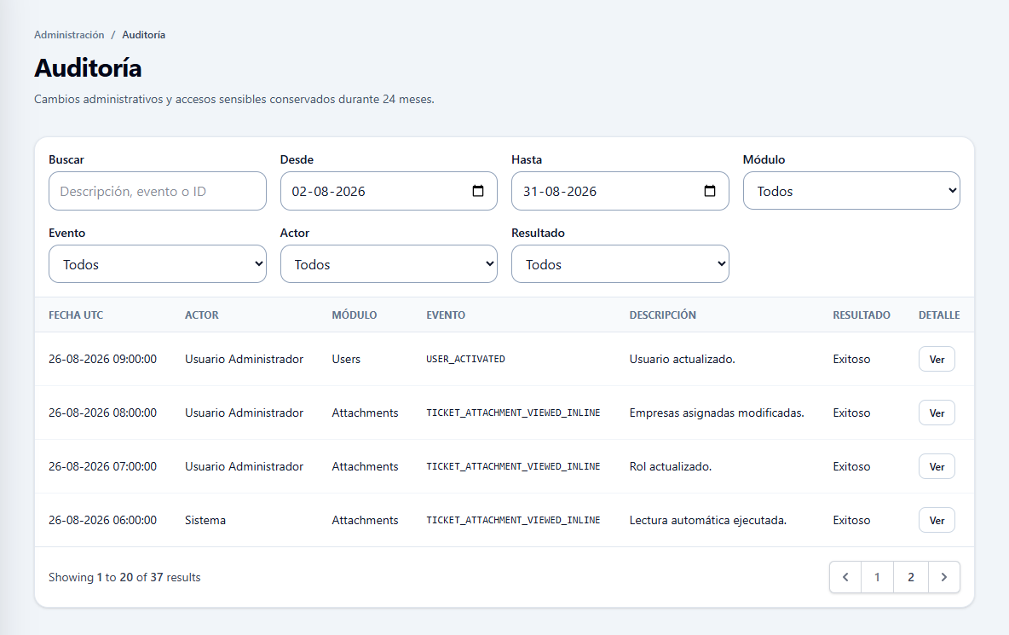The image size is (1009, 635).
Task: Click the Auditoría breadcrumb item
Action: [x=143, y=35]
